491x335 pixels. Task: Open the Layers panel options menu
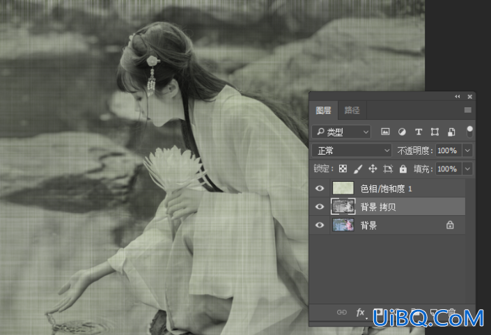tap(468, 110)
